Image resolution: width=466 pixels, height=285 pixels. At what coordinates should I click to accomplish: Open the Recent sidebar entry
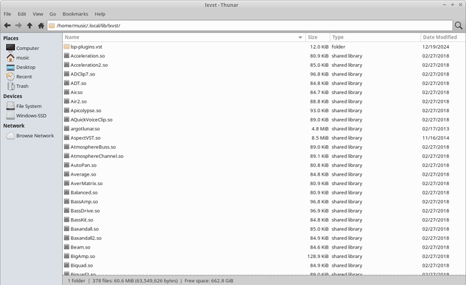[24, 76]
